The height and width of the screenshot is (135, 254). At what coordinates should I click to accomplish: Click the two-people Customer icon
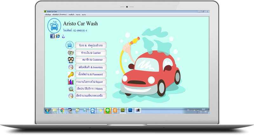(x=71, y=60)
